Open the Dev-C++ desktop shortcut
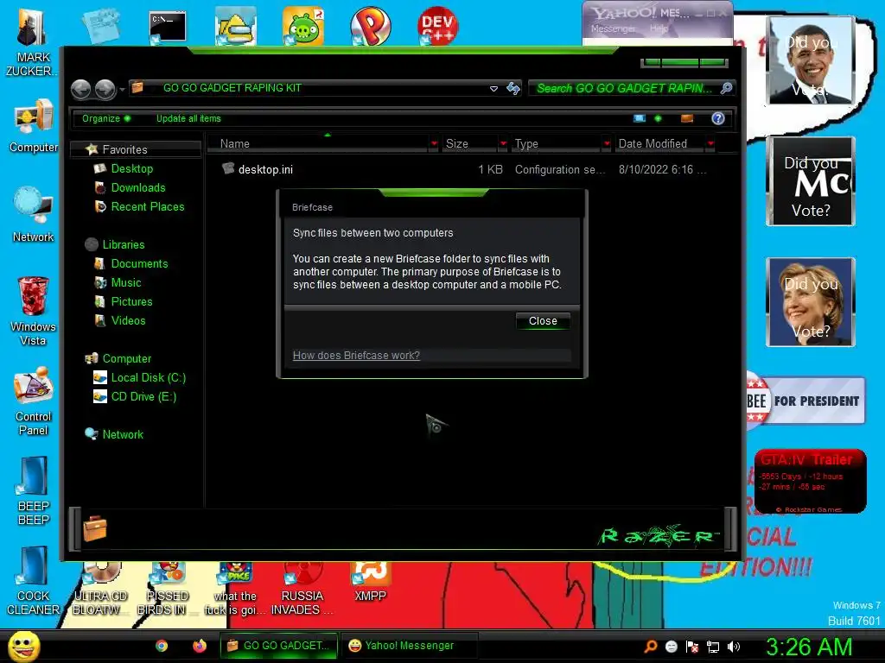 pyautogui.click(x=437, y=26)
